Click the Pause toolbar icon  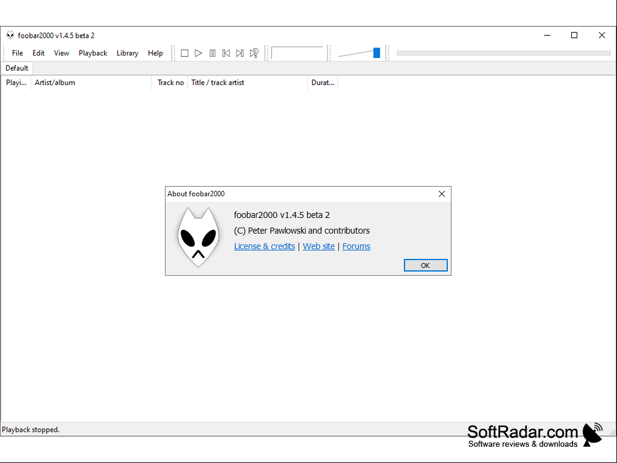(x=212, y=53)
